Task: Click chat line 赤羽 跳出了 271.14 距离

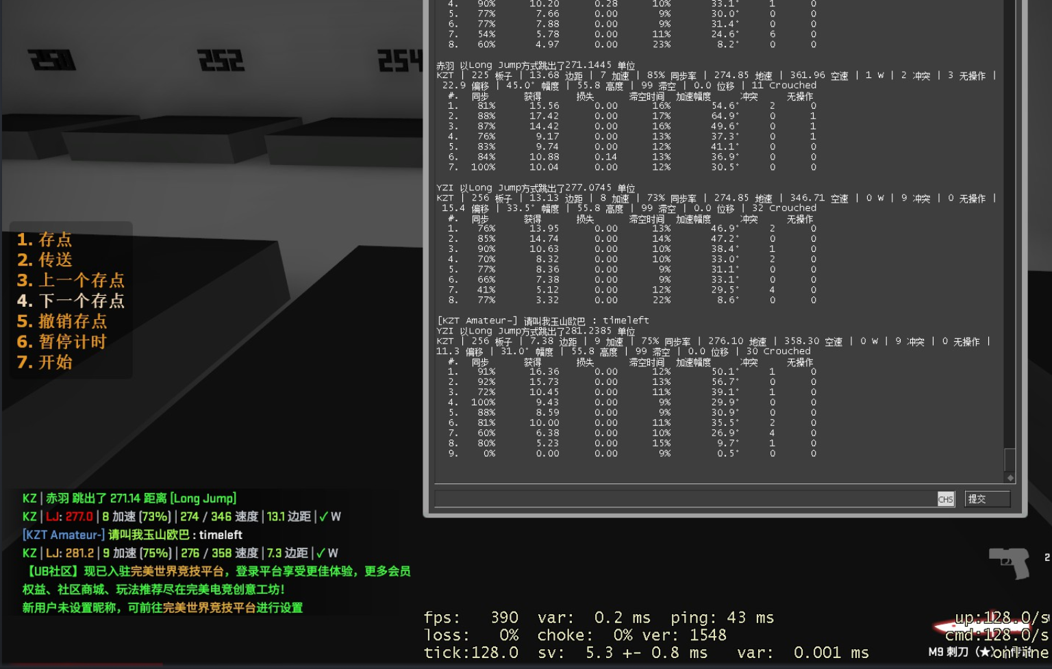Action: pos(129,498)
